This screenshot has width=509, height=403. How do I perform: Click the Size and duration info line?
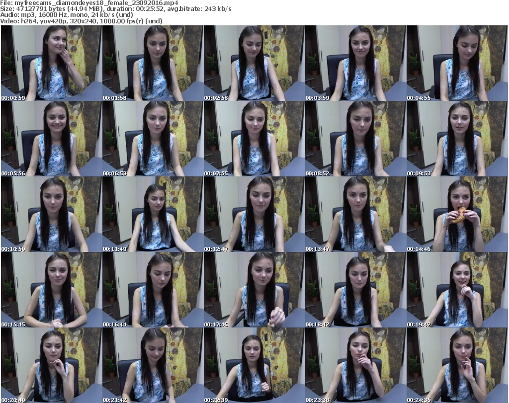pos(115,9)
